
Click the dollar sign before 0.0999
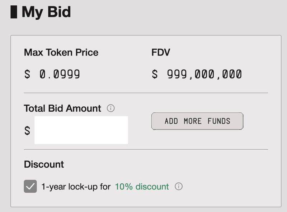click(x=27, y=74)
